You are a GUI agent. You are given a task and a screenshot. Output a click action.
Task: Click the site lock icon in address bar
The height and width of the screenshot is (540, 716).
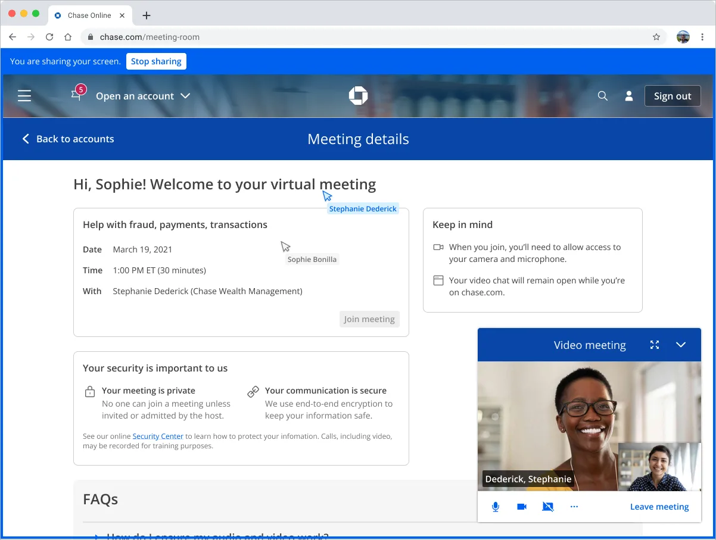click(x=91, y=37)
